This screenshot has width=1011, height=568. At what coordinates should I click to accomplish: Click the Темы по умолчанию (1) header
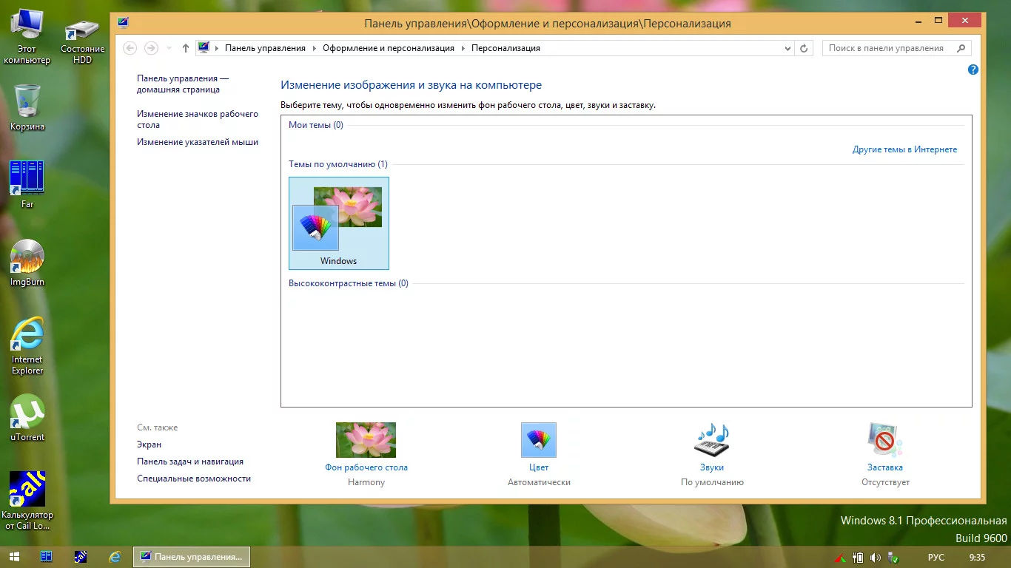338,164
